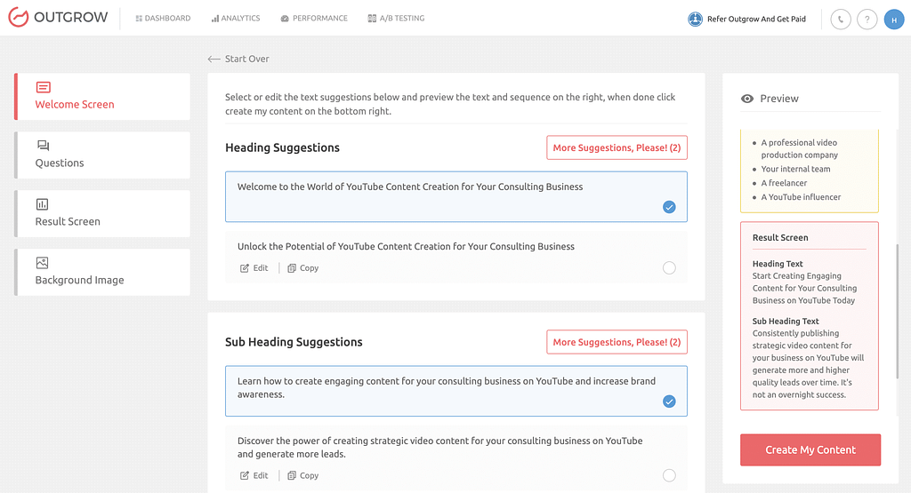This screenshot has width=911, height=493.
Task: Click the phone call icon in header
Action: point(840,19)
